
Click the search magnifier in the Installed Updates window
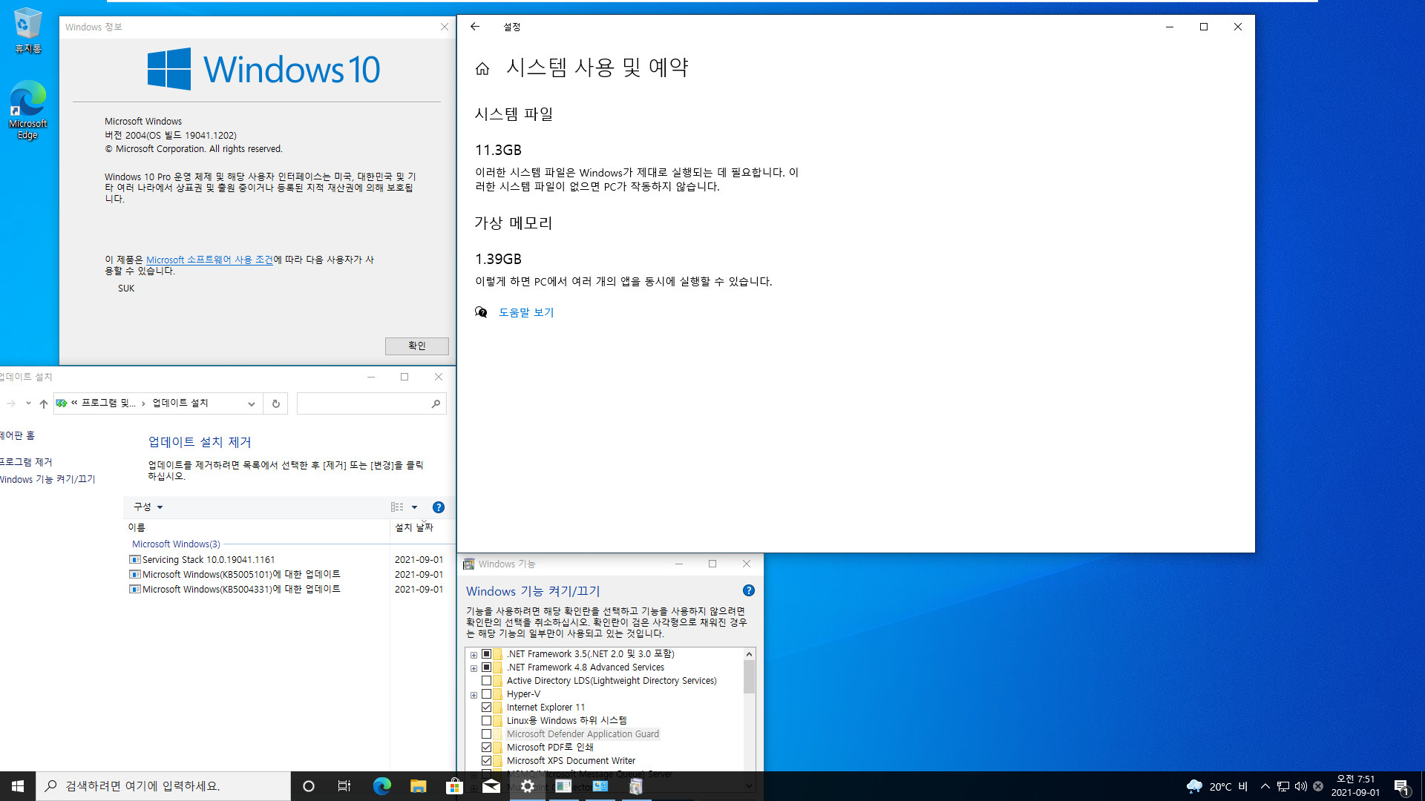(x=436, y=403)
